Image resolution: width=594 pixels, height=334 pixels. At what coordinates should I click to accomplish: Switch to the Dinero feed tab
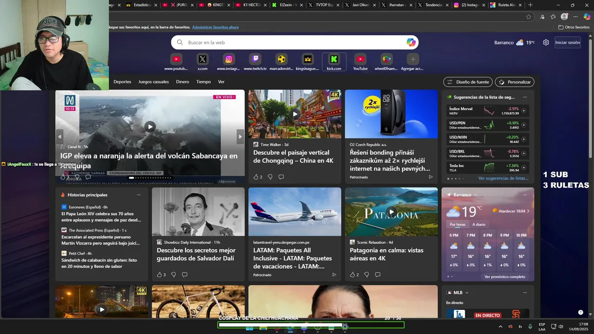coord(182,82)
